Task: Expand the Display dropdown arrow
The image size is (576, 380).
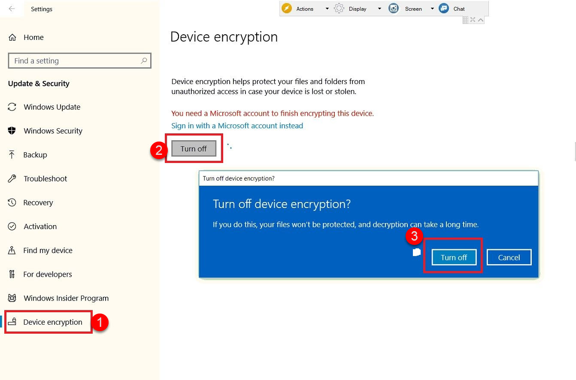Action: point(379,9)
